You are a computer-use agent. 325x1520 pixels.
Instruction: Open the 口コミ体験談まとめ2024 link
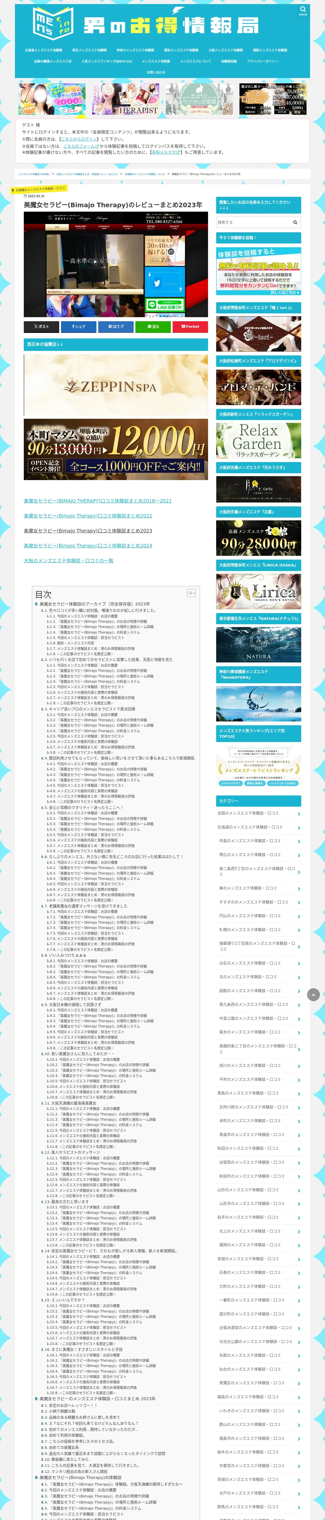[88, 546]
